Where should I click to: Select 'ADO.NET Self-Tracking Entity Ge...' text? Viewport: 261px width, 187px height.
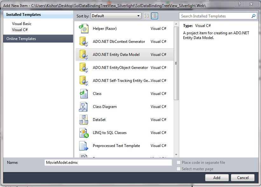pos(122,81)
